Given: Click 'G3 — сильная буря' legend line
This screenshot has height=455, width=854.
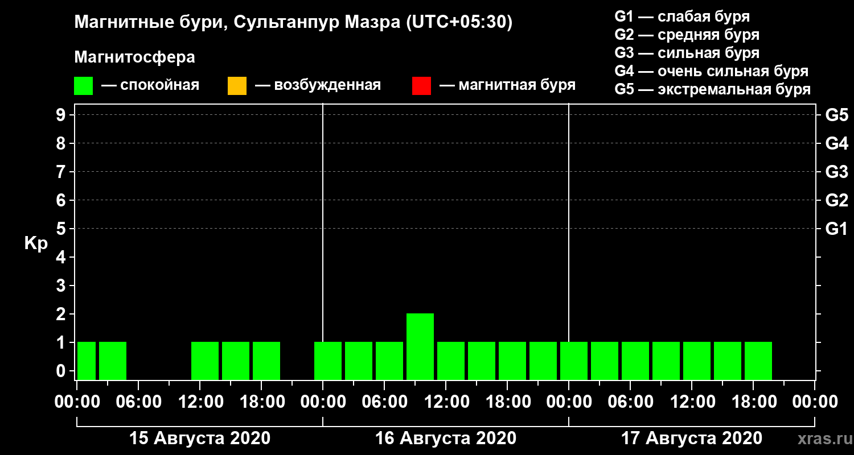Looking at the screenshot, I should click(x=687, y=53).
